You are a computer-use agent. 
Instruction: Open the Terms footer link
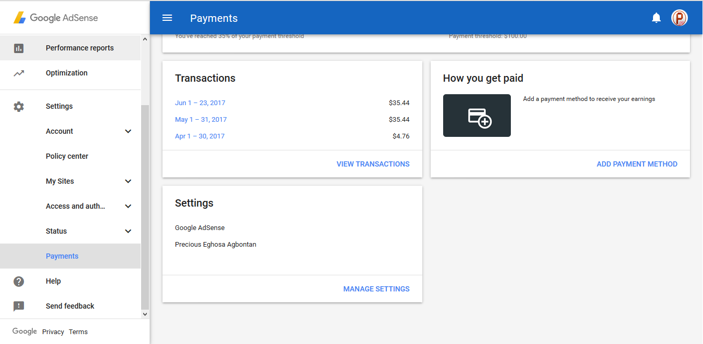point(78,332)
